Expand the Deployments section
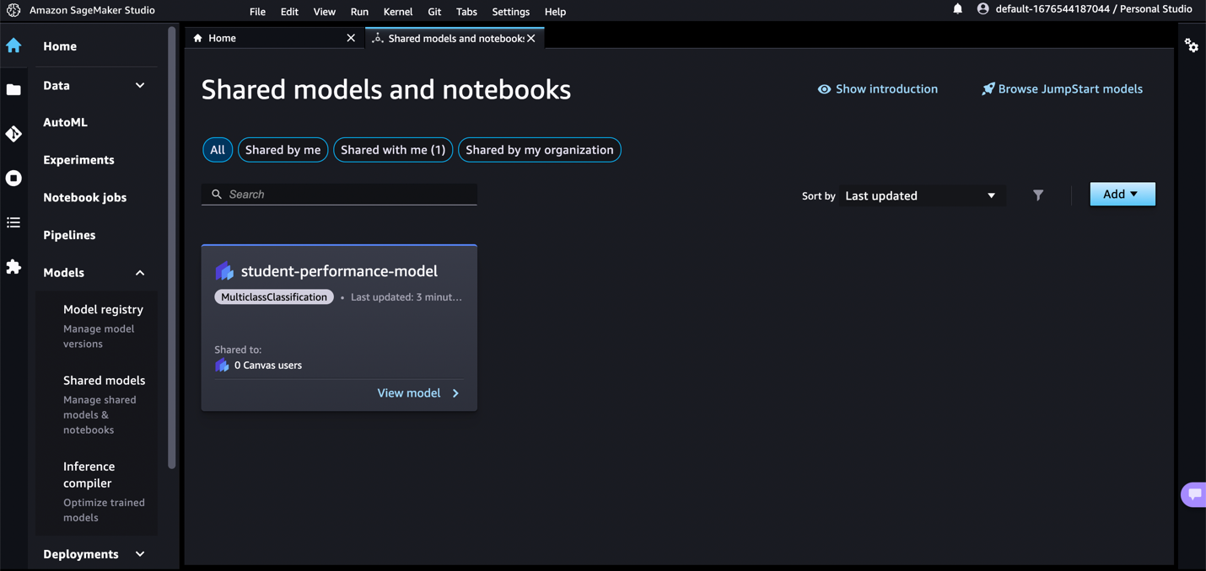 140,553
